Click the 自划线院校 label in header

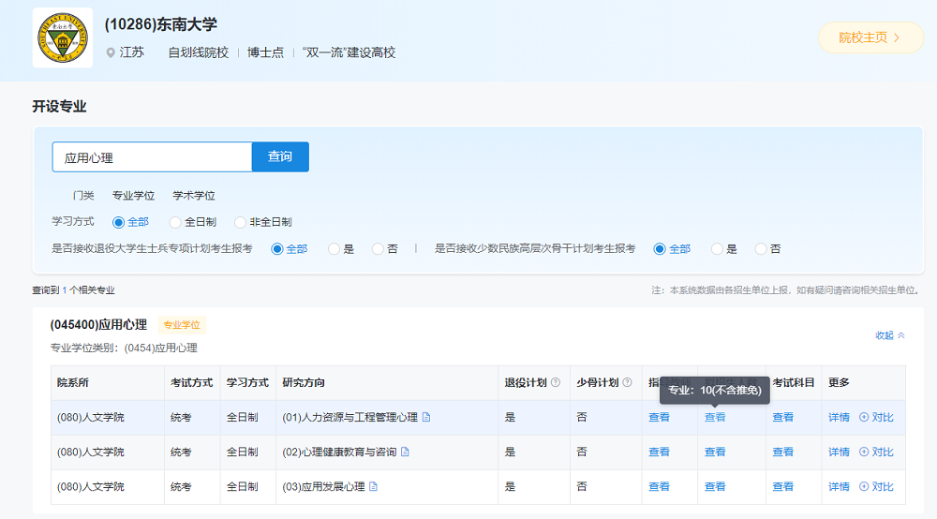click(199, 52)
